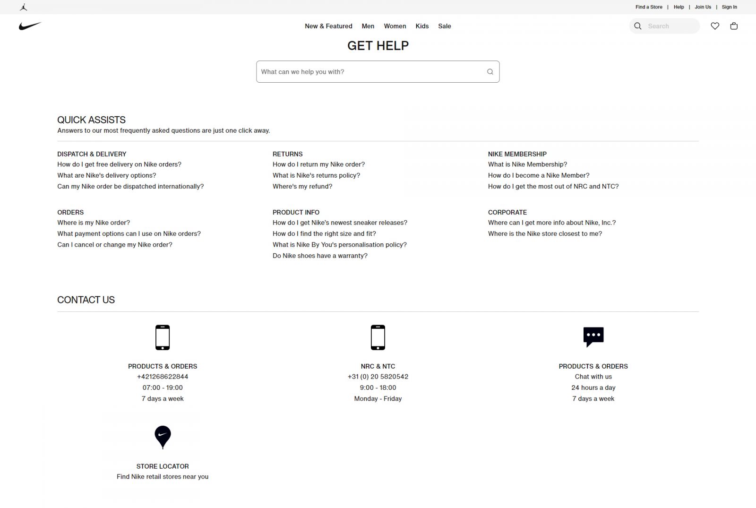Open favorites via the heart icon
This screenshot has height=508, width=756.
[715, 26]
